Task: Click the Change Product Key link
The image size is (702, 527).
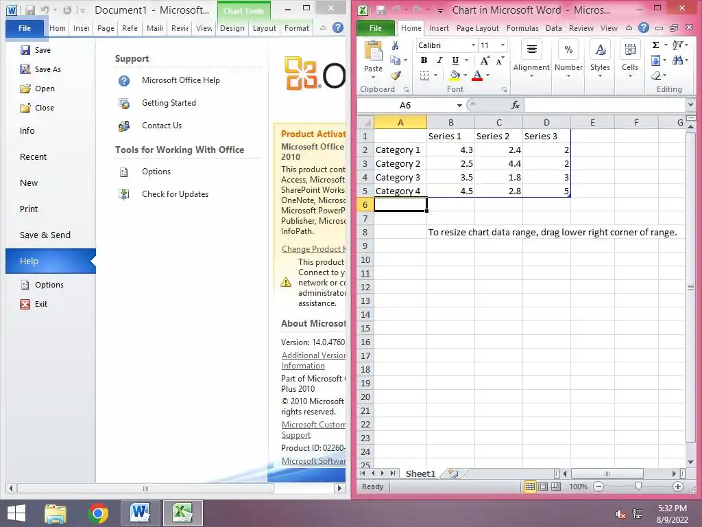Action: [x=313, y=249]
